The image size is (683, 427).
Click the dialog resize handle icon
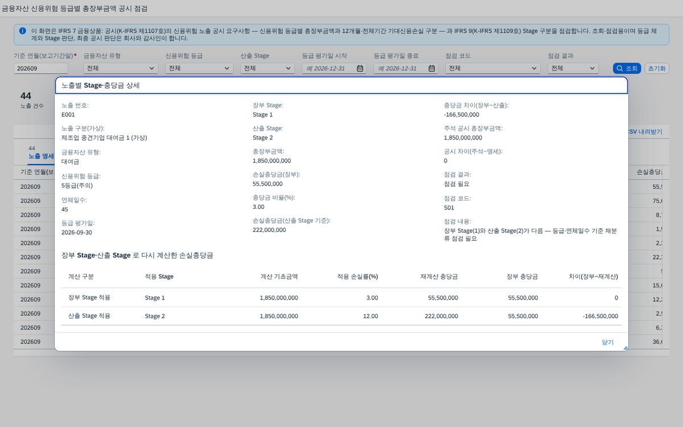click(625, 348)
